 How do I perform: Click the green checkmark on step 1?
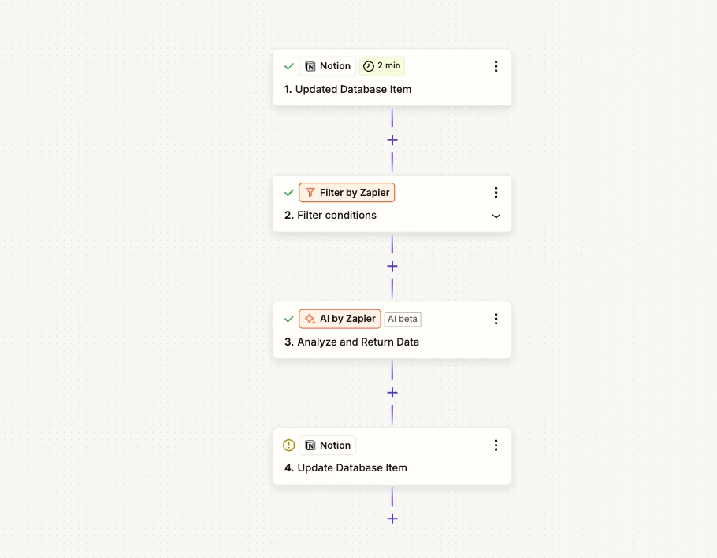[289, 66]
